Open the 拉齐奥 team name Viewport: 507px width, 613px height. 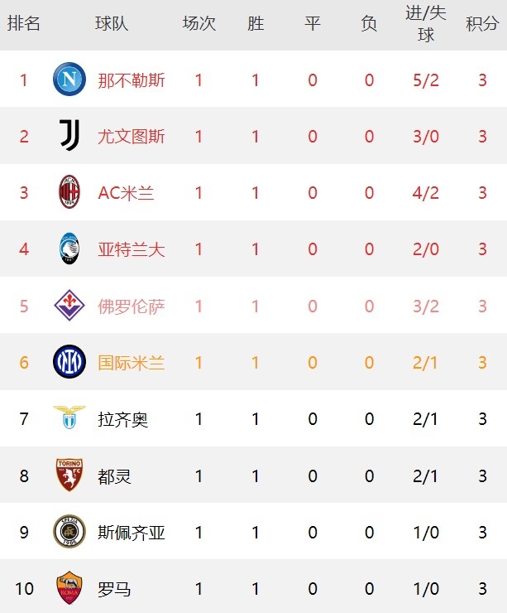(x=123, y=419)
